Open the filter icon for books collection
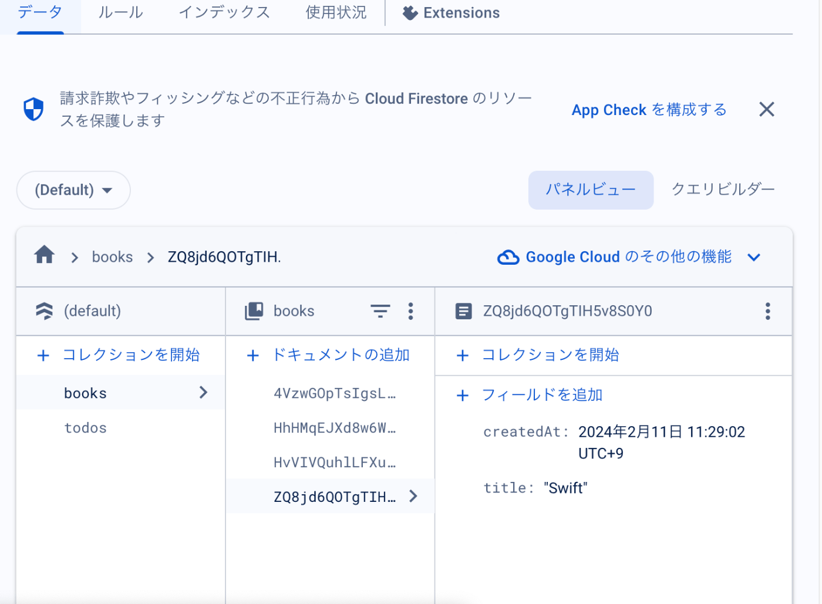822x604 pixels. (380, 311)
